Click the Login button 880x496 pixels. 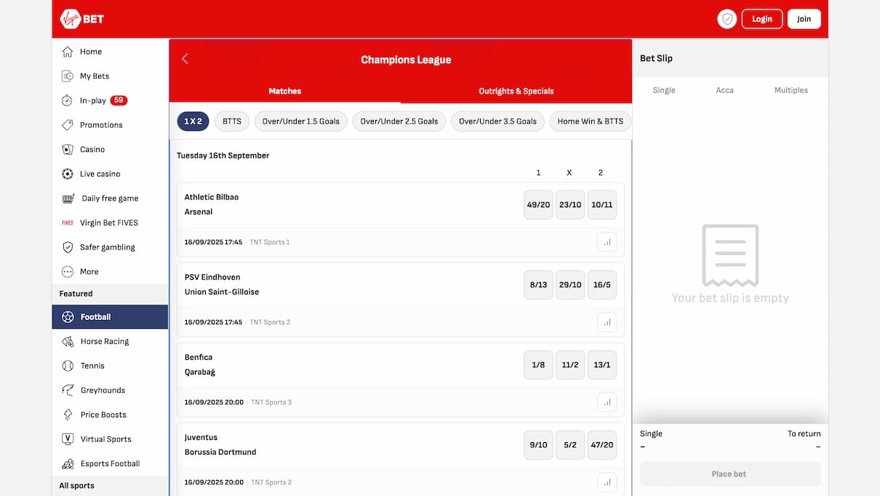762,19
